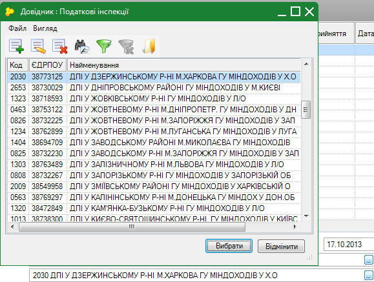Click the horizontal scrollbar right arrow

point(295,227)
